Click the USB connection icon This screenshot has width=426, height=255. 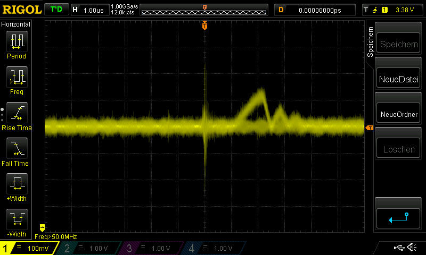tap(399, 247)
